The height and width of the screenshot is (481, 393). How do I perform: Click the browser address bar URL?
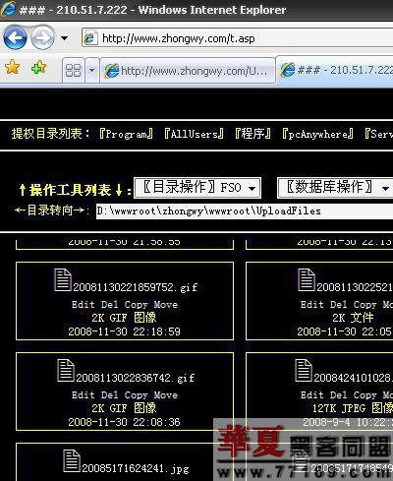179,38
